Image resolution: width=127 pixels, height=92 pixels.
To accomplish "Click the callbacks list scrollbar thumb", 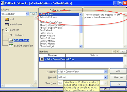I will 81,25.
